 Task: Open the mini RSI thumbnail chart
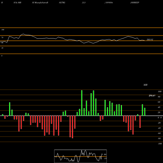(x=81, y=156)
